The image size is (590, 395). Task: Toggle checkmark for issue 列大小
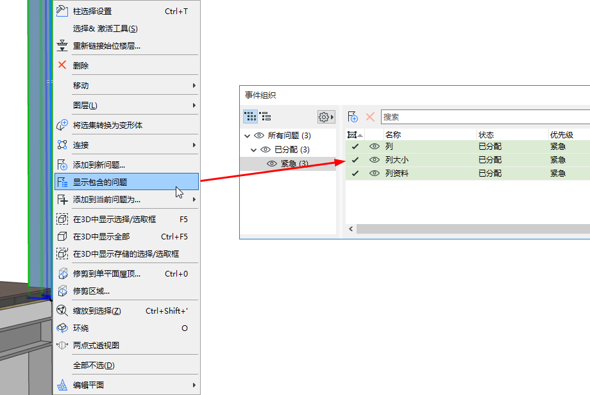pos(355,160)
